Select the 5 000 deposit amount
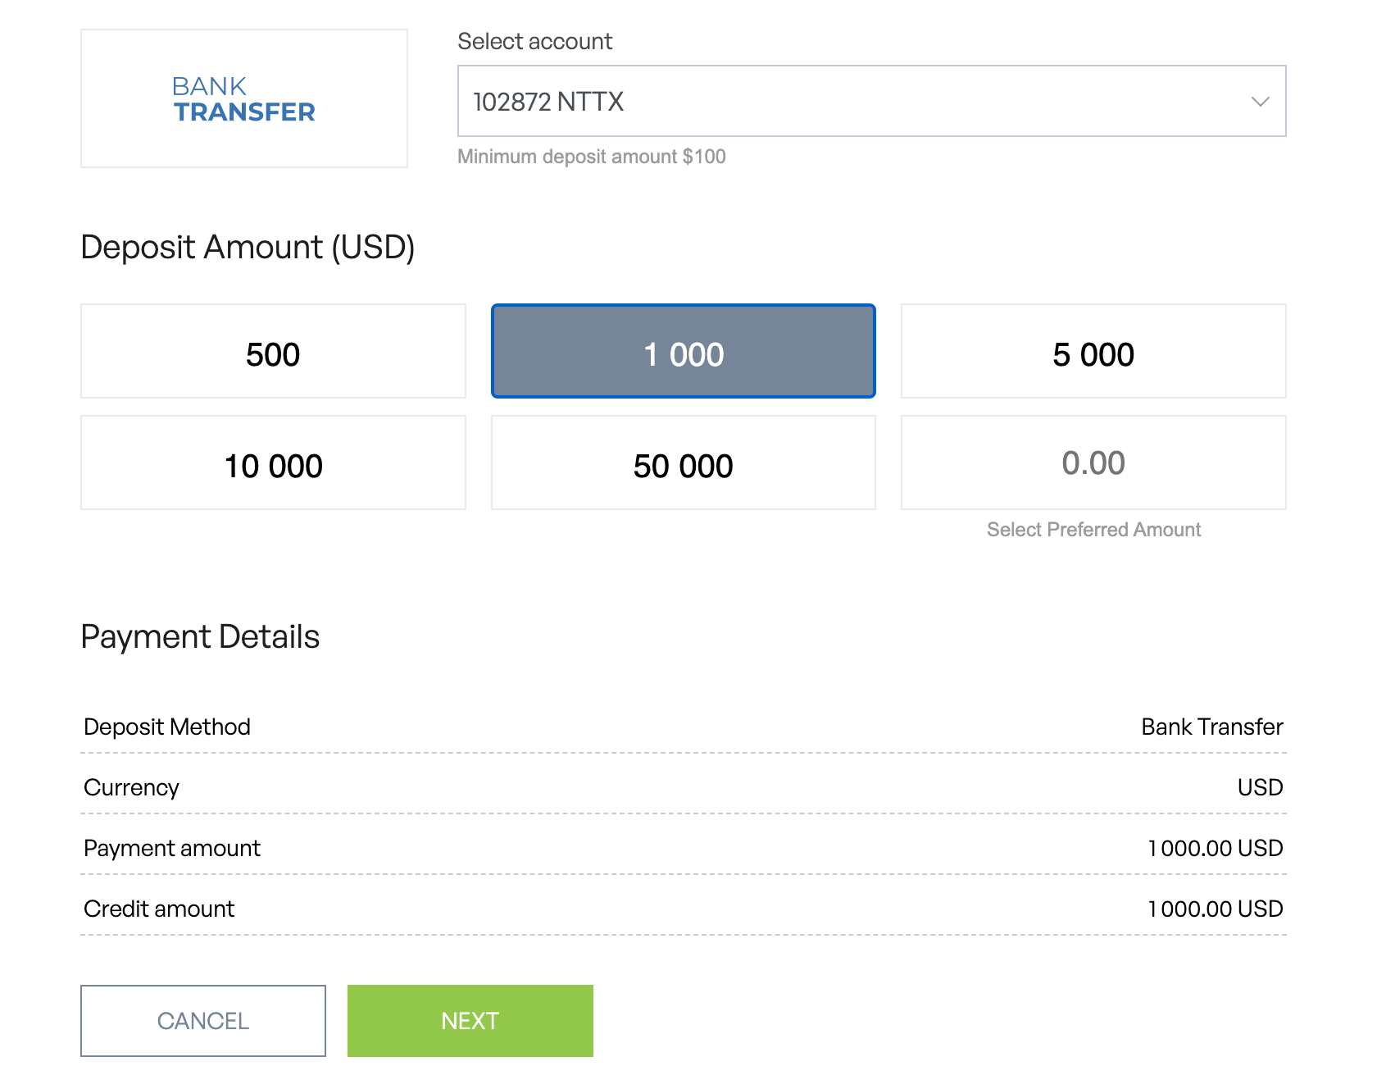Image resolution: width=1395 pixels, height=1089 pixels. click(x=1093, y=351)
